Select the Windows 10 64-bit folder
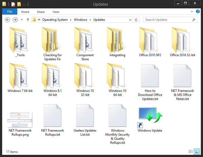The width and height of the screenshot is (203, 157). [x=117, y=80]
